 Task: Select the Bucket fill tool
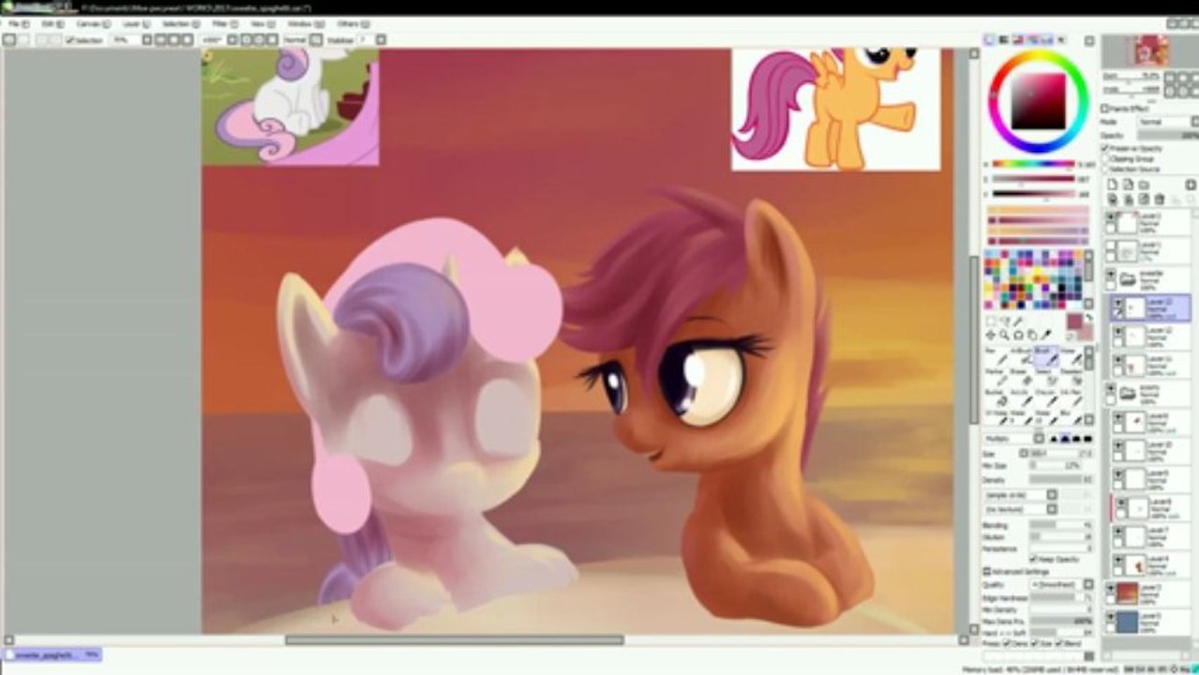[x=997, y=397]
